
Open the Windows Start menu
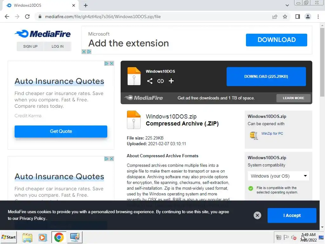tap(9, 237)
